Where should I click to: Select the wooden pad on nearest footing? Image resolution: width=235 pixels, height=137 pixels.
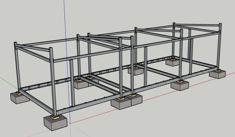coord(55,117)
